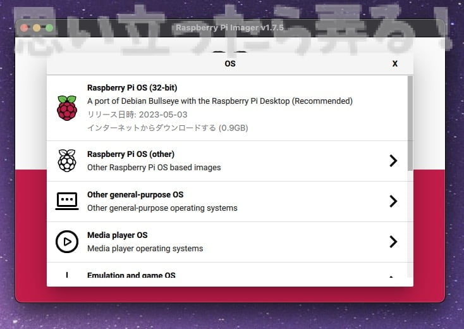Viewport: 464px width, 329px height.
Task: Click the yellow minimize window button
Action: [37, 28]
